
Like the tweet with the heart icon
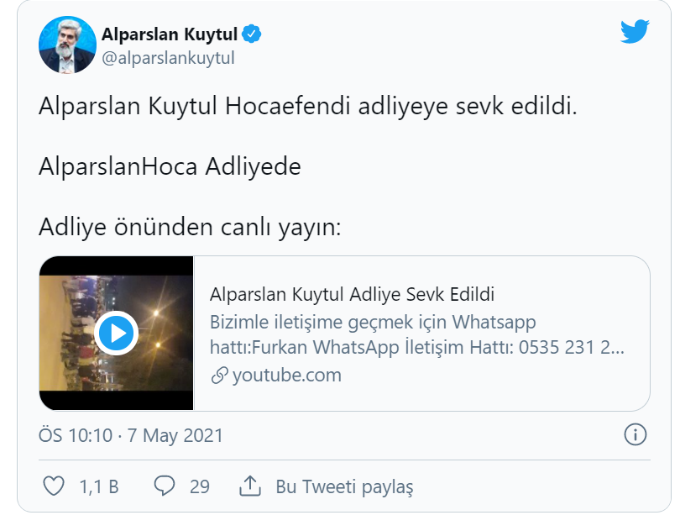pyautogui.click(x=54, y=486)
